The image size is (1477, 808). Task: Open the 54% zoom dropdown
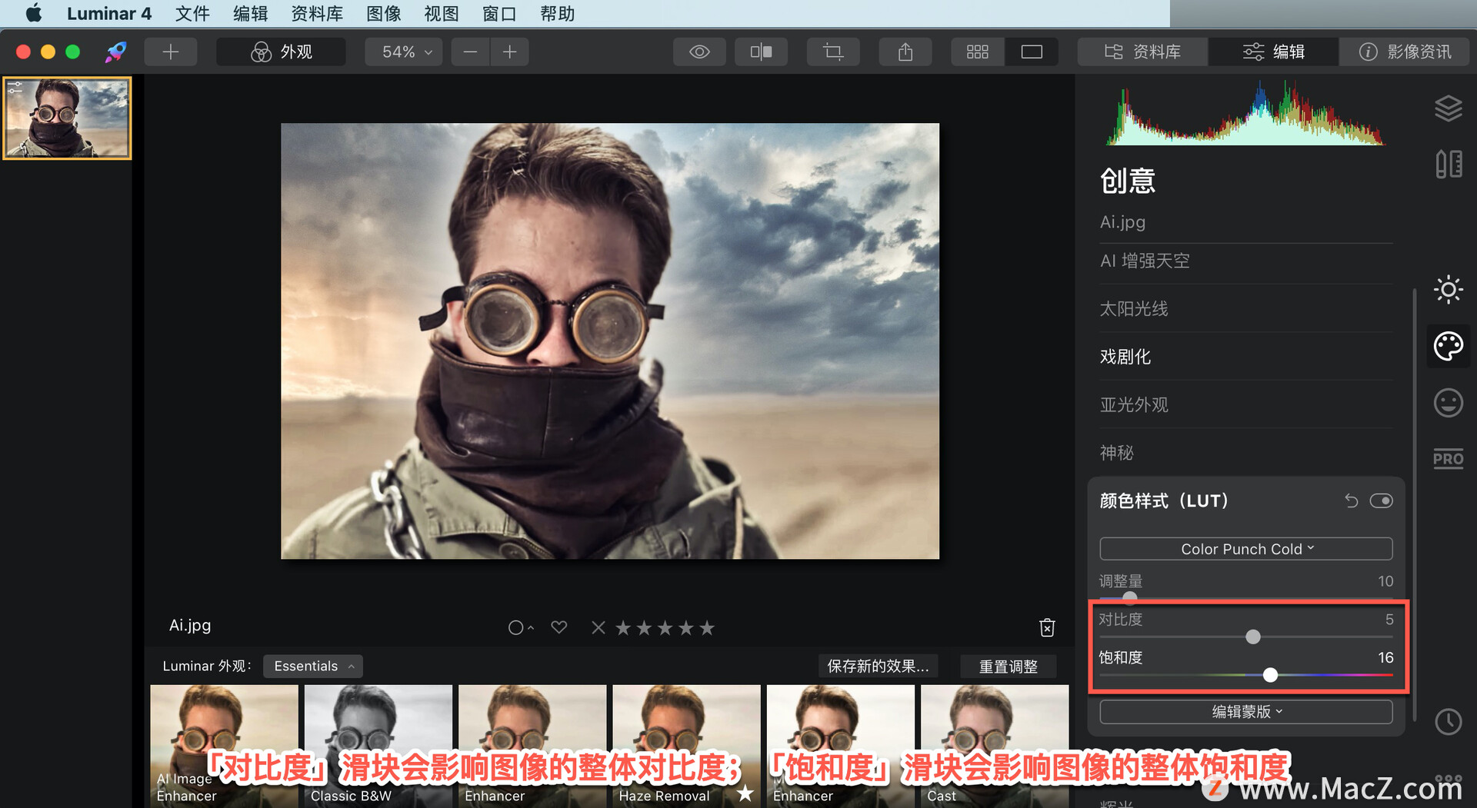(x=404, y=52)
